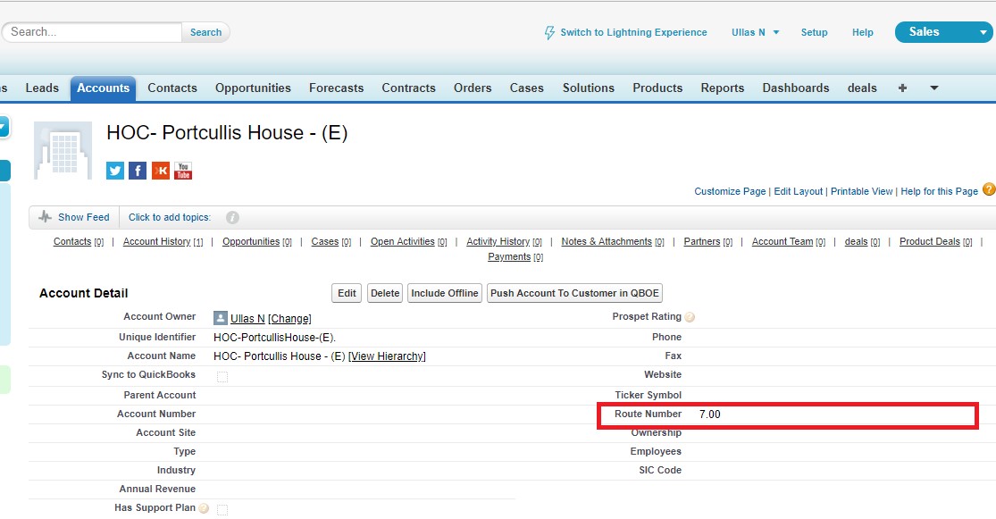
Task: Click the Lightning Experience bolt icon
Action: 549,33
